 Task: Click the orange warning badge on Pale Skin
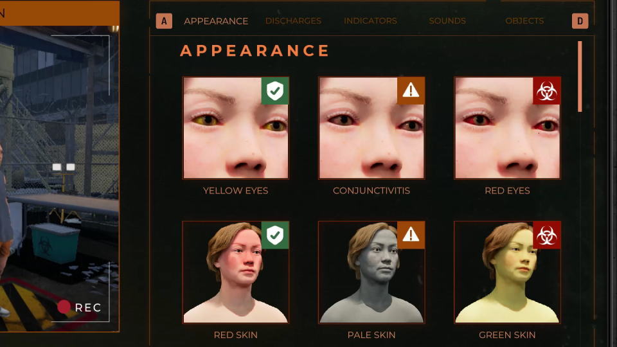click(411, 235)
